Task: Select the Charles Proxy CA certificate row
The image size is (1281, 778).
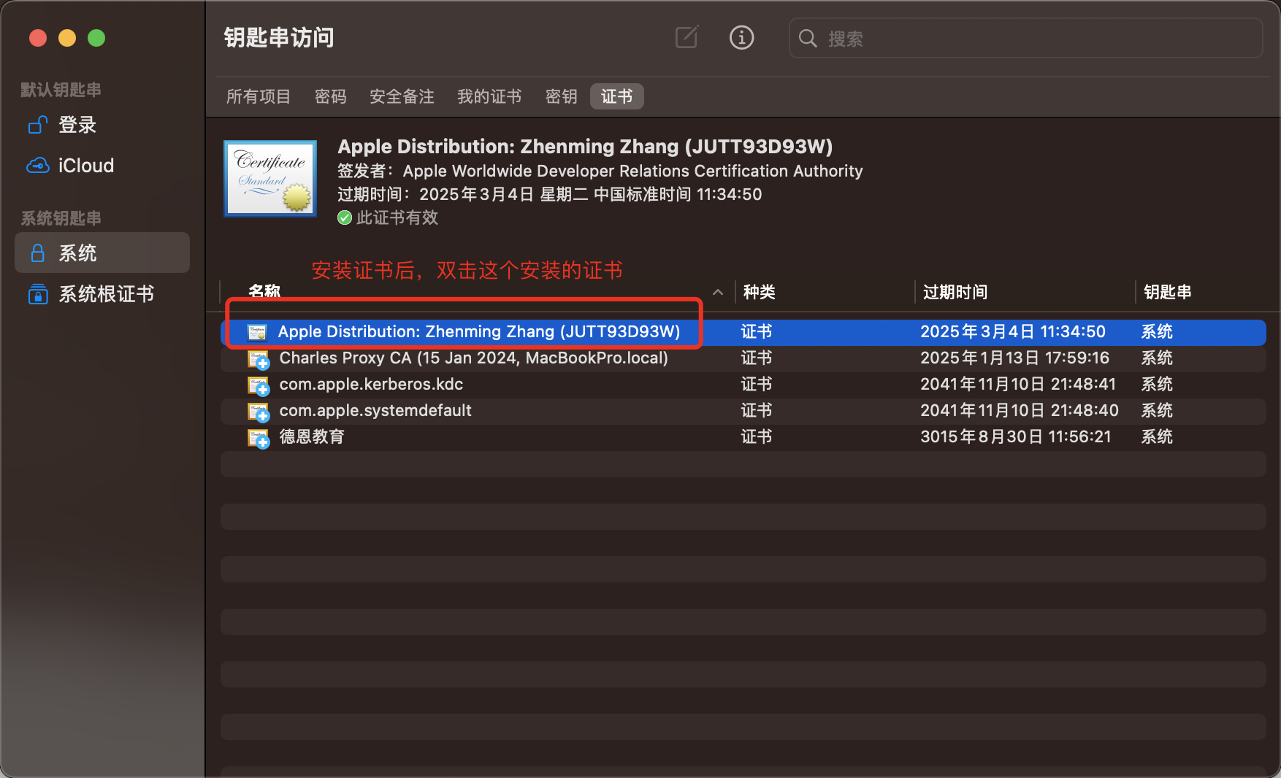Action: point(743,358)
